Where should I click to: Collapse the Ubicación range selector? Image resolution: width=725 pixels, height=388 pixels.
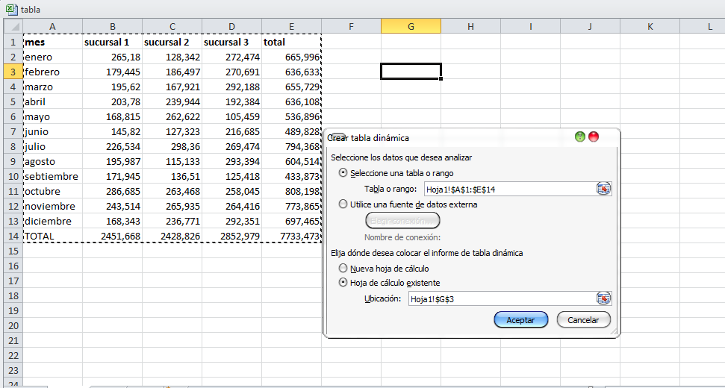click(603, 298)
